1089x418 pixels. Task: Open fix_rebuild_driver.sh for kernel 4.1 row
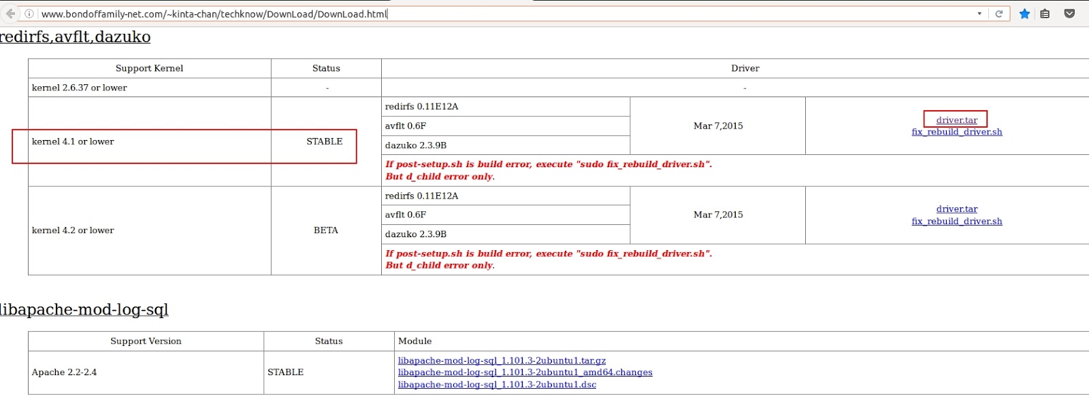point(957,132)
